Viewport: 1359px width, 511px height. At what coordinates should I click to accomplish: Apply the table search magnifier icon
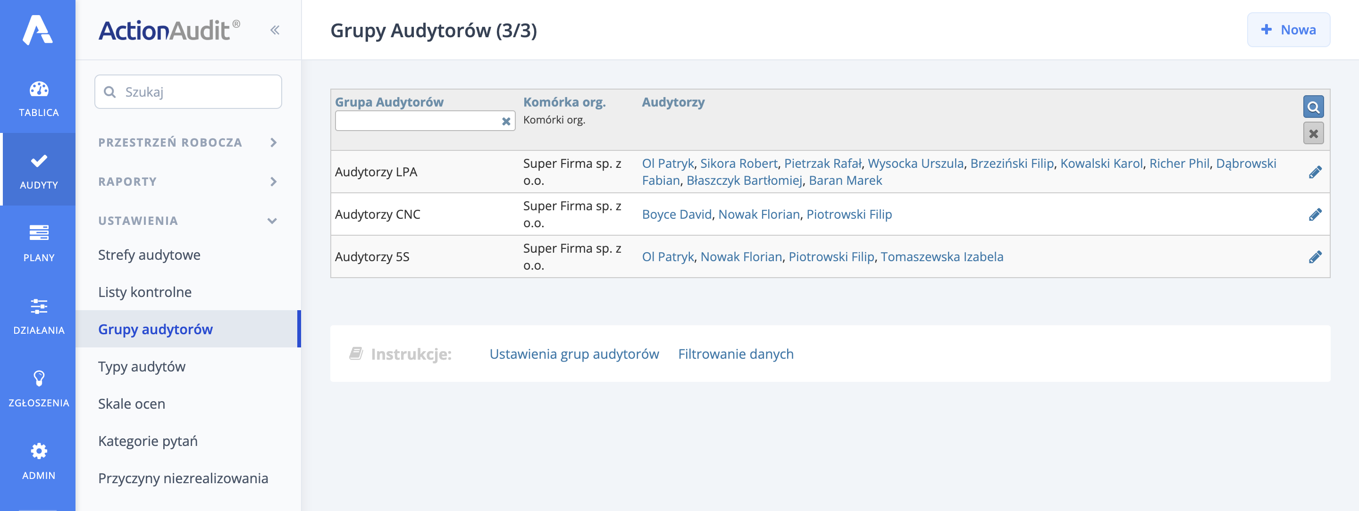(1314, 107)
